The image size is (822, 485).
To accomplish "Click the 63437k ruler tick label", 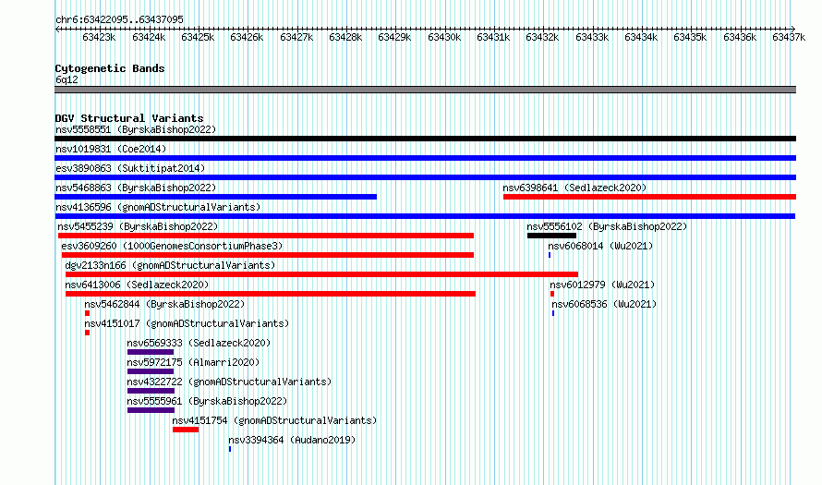I will coord(789,37).
